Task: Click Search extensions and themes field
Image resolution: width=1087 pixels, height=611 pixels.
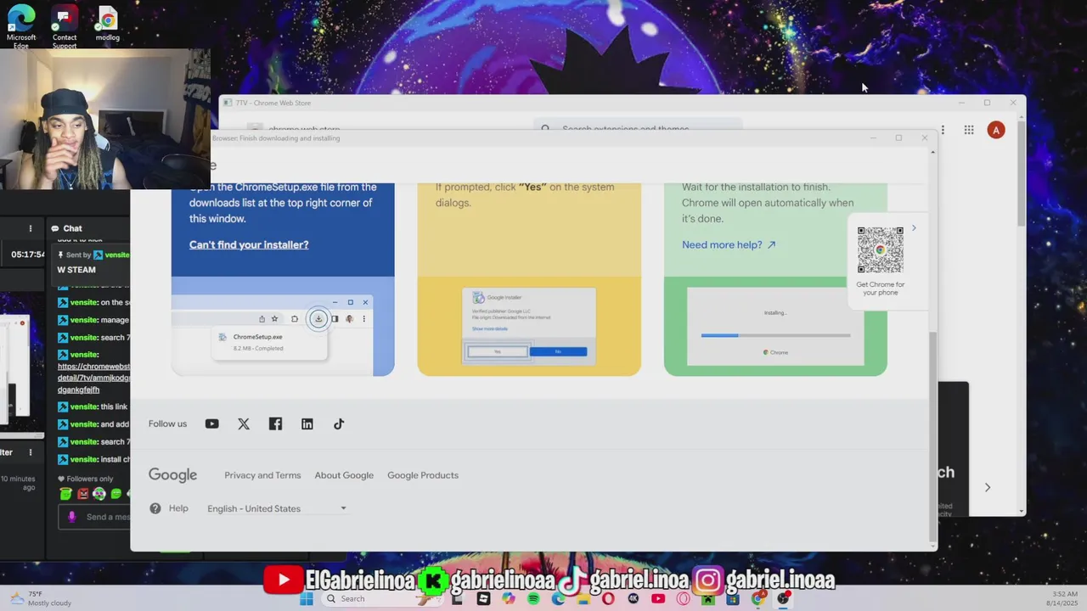Action: [638, 128]
